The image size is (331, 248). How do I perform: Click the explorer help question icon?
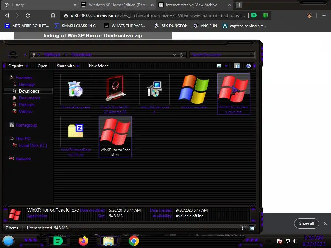249,66
